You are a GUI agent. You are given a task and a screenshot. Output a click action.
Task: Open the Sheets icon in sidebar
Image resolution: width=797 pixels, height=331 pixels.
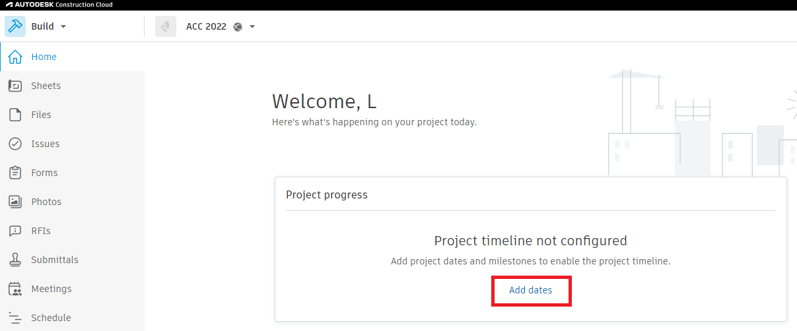coord(15,86)
